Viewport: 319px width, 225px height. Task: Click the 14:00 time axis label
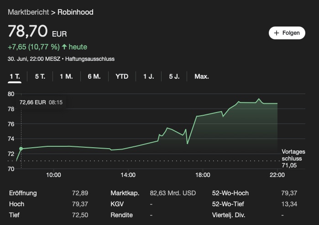pos(128,175)
